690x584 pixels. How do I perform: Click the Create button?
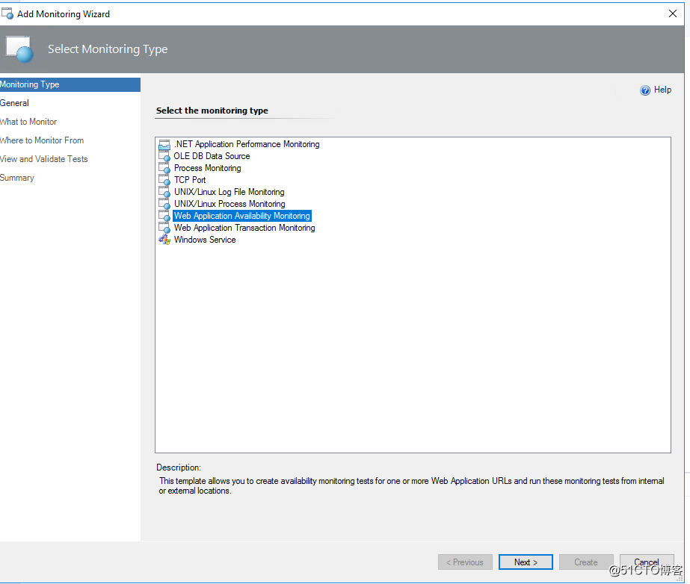(586, 562)
